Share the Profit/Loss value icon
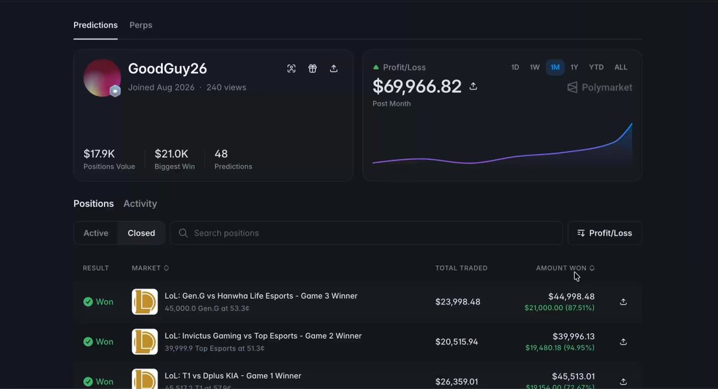This screenshot has width=718, height=389. tap(473, 86)
